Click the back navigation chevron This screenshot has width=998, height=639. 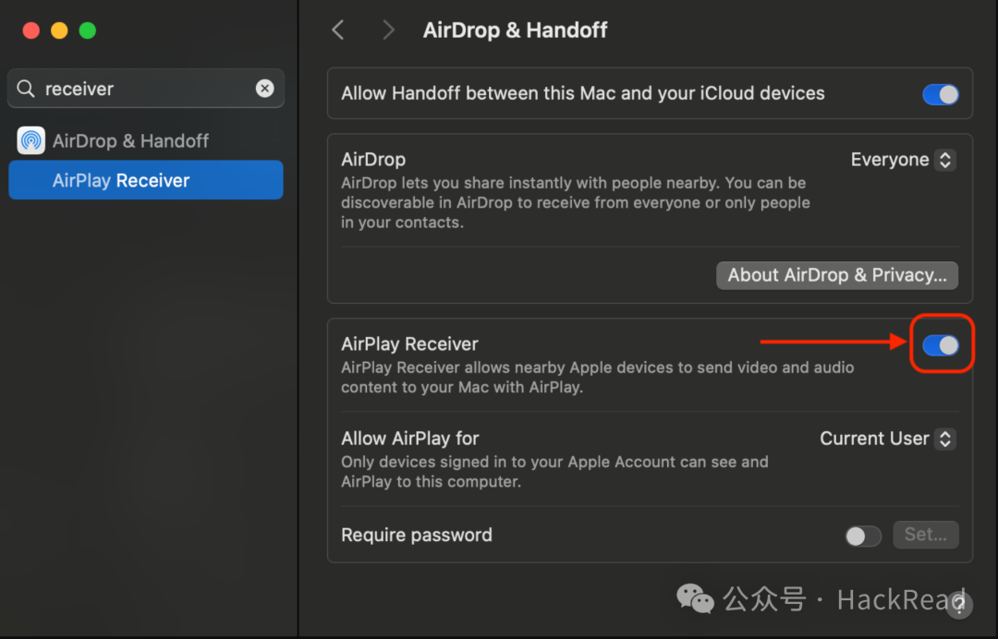pyautogui.click(x=338, y=30)
